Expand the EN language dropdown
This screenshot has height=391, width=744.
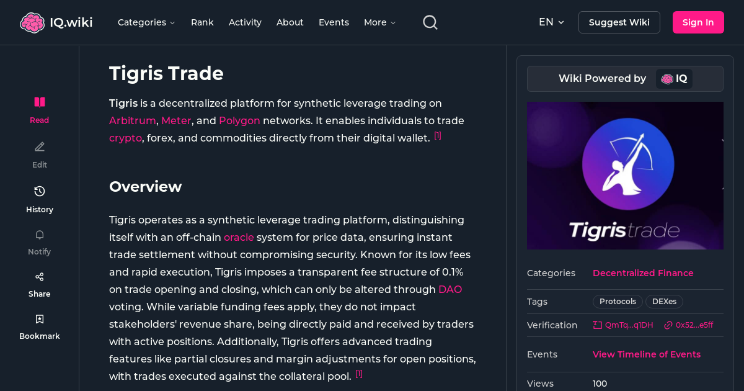(551, 22)
